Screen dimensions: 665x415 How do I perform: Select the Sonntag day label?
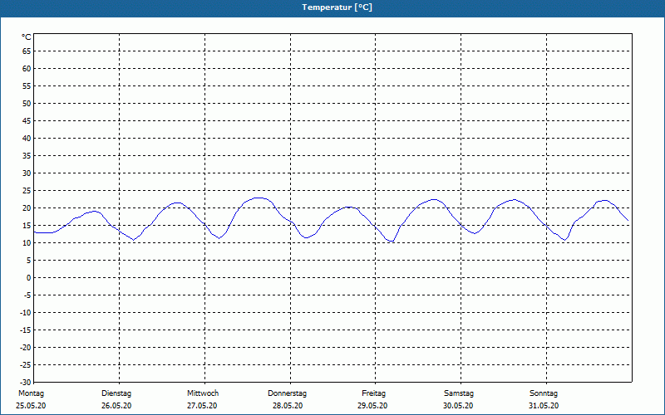[544, 393]
